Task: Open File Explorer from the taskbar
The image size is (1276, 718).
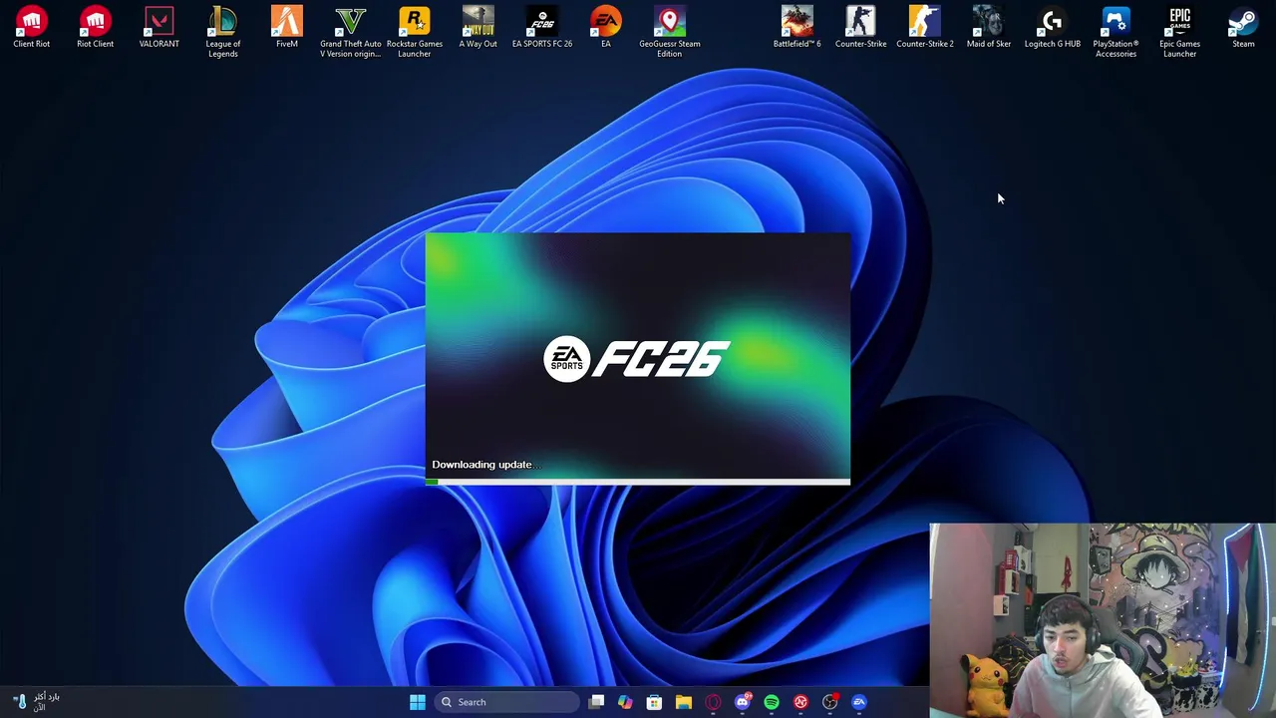Action: coord(684,702)
